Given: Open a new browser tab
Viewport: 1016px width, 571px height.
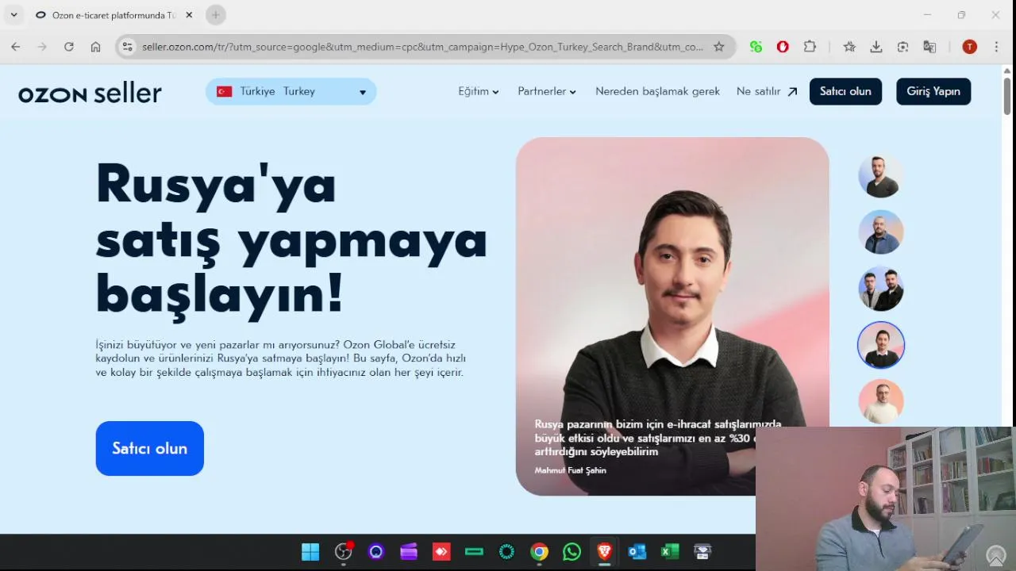Looking at the screenshot, I should point(215,15).
